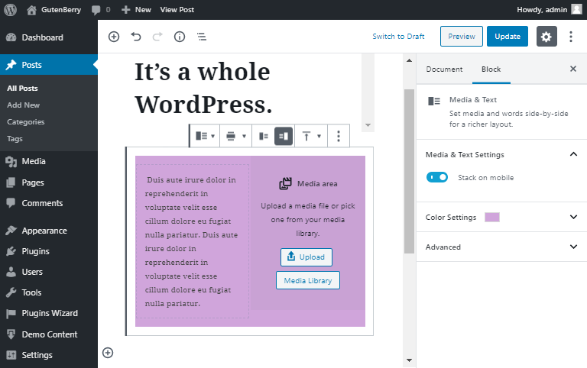Viewport: 587px width, 368px height.
Task: Open Media in the sidebar
Action: coord(49,161)
